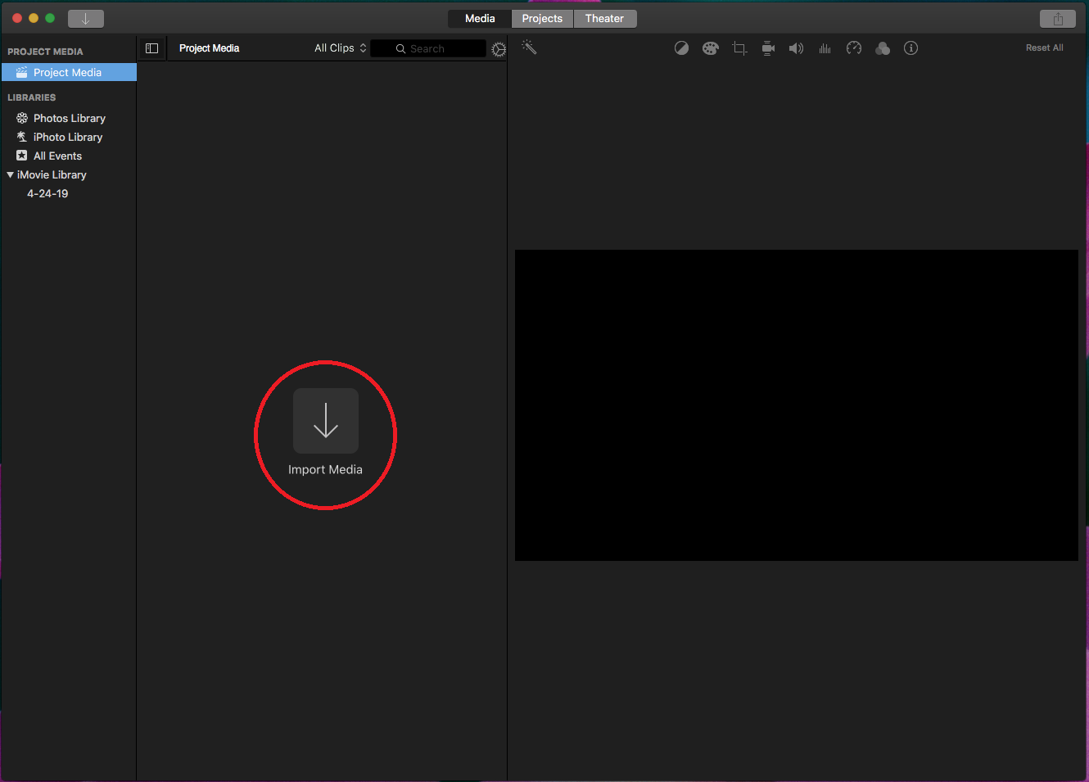The image size is (1089, 782).
Task: Open color correction palette tool
Action: pyautogui.click(x=710, y=48)
